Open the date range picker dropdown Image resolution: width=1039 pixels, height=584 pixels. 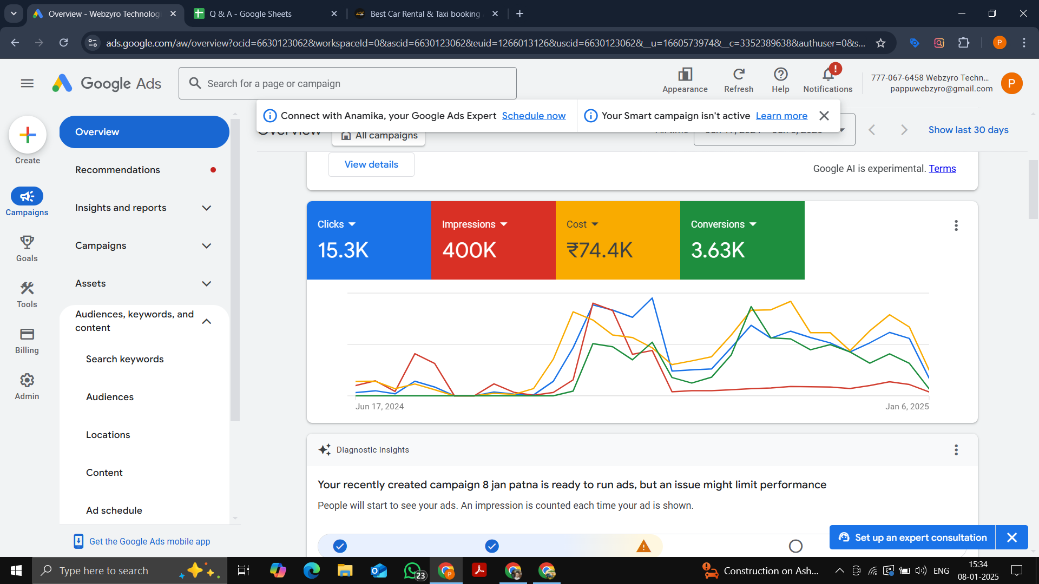tap(774, 130)
